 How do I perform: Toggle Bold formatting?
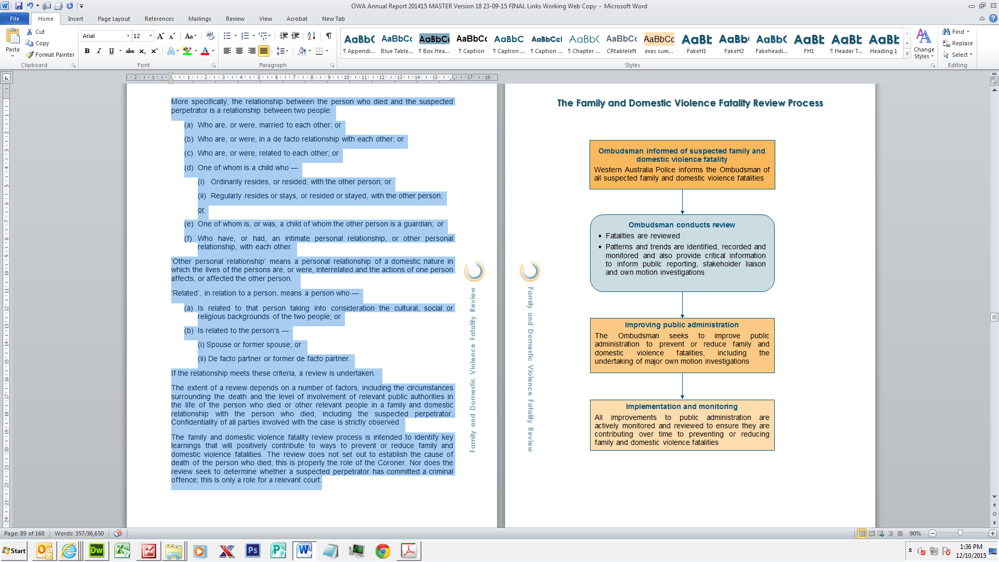click(x=87, y=51)
